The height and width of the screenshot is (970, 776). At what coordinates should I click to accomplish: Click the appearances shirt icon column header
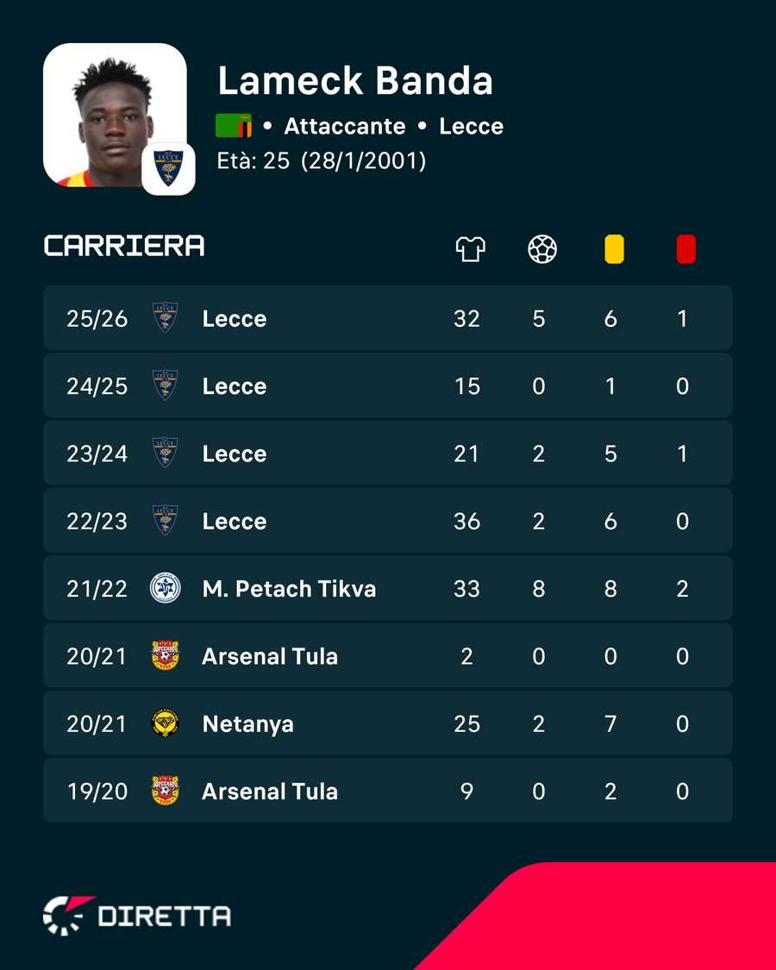(470, 250)
